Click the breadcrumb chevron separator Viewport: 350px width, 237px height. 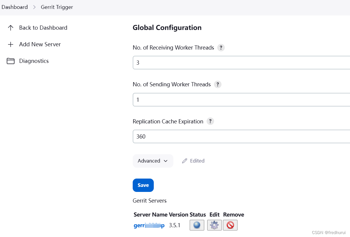click(34, 7)
